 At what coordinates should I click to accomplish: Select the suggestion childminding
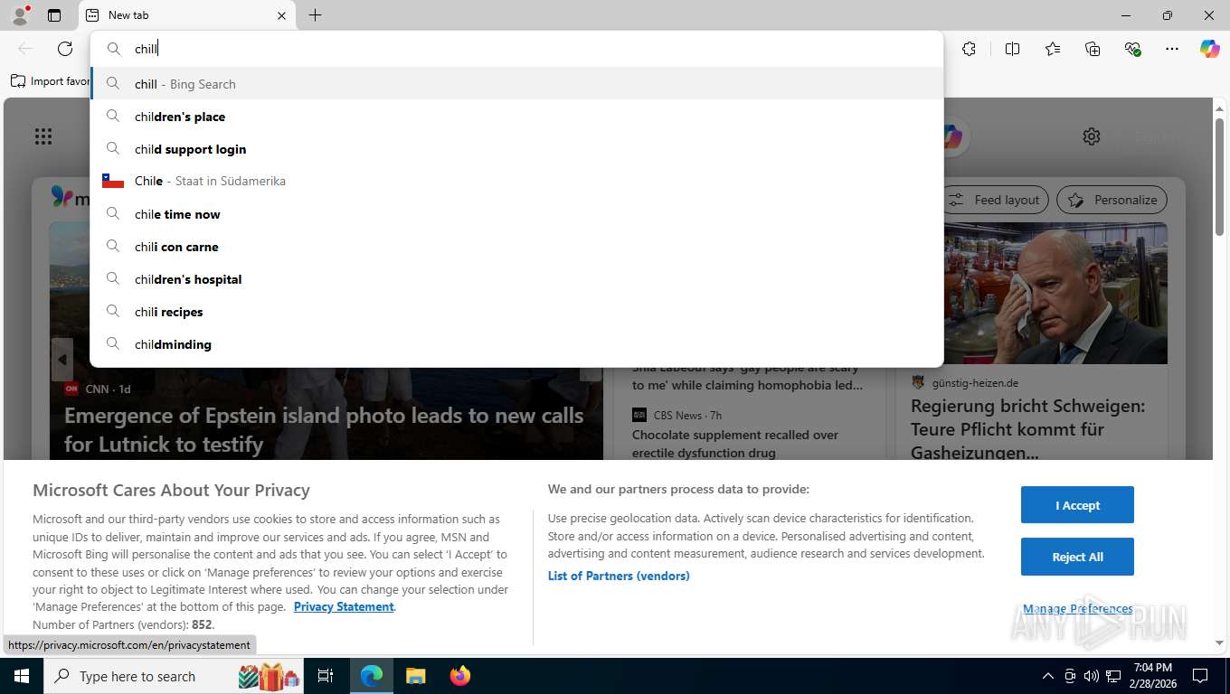516,344
